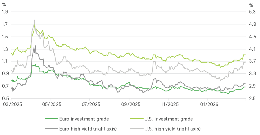
Task: Click the dark gray Euro high yield swatch
Action: point(51,128)
